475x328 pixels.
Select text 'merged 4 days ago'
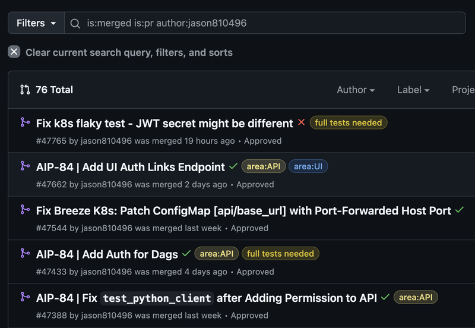(x=189, y=272)
